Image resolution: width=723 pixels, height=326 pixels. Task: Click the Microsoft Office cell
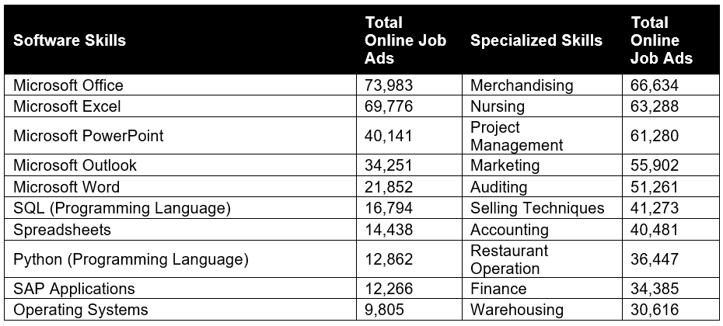(x=68, y=85)
